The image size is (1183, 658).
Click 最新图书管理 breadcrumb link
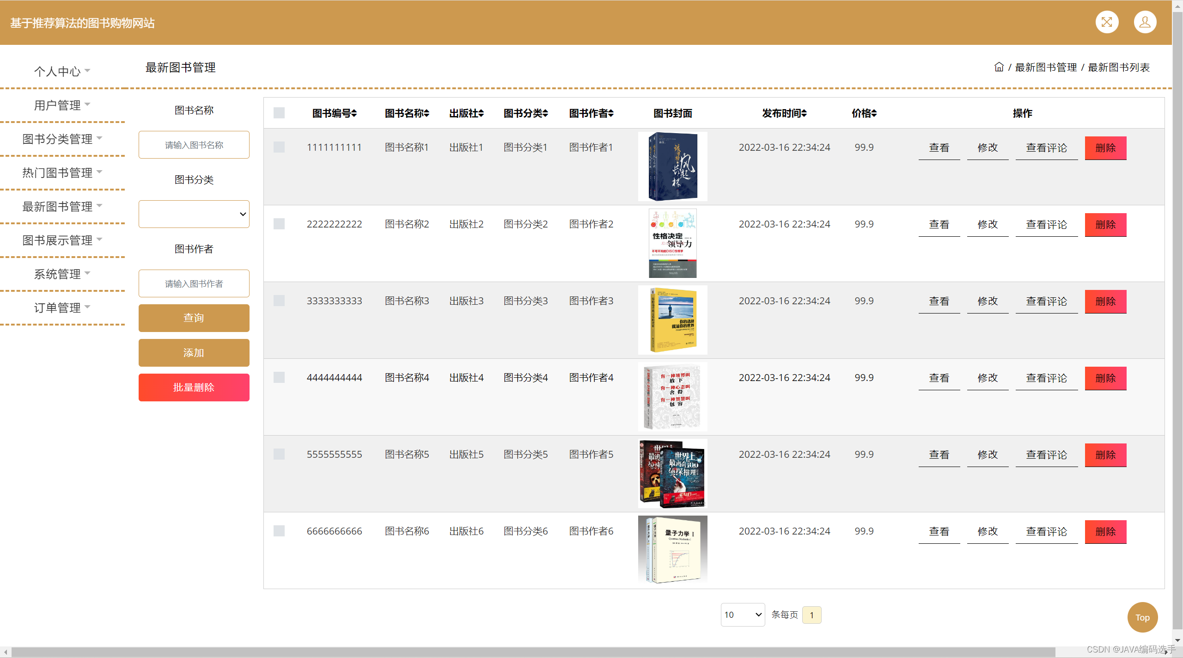tap(1046, 68)
